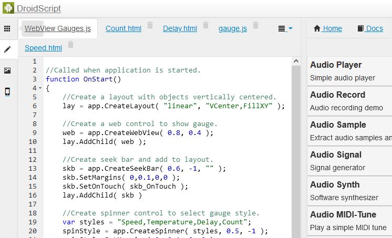Switch to Count.html tab
The image size is (392, 238).
(123, 28)
